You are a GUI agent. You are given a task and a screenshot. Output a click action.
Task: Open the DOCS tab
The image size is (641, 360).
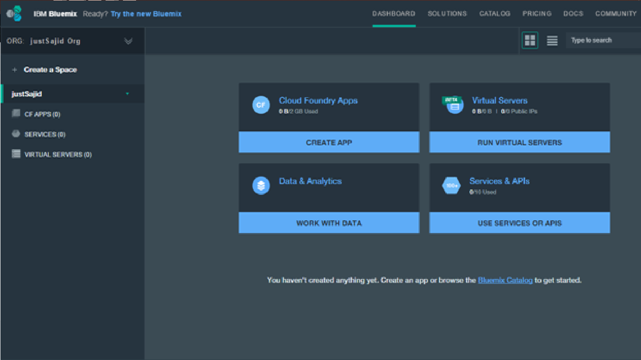[x=573, y=14]
